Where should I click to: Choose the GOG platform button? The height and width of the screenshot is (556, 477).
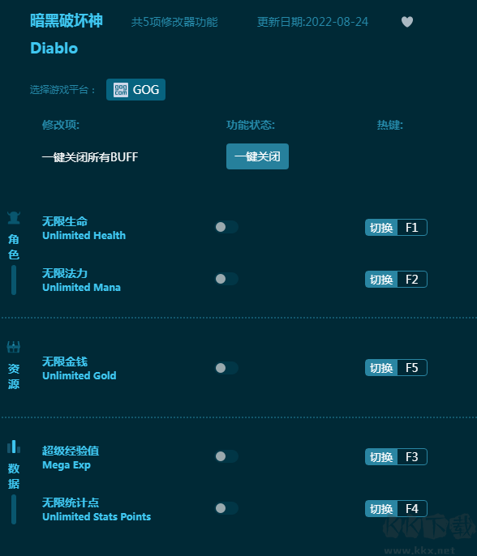135,90
